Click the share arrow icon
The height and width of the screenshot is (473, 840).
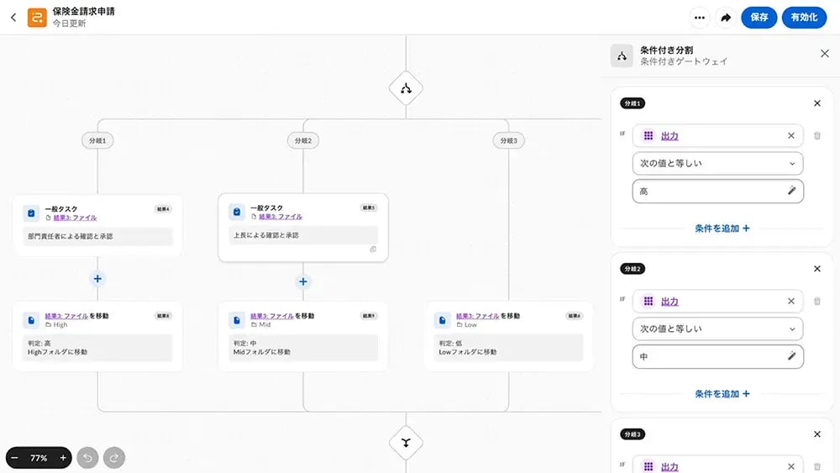pyautogui.click(x=726, y=18)
